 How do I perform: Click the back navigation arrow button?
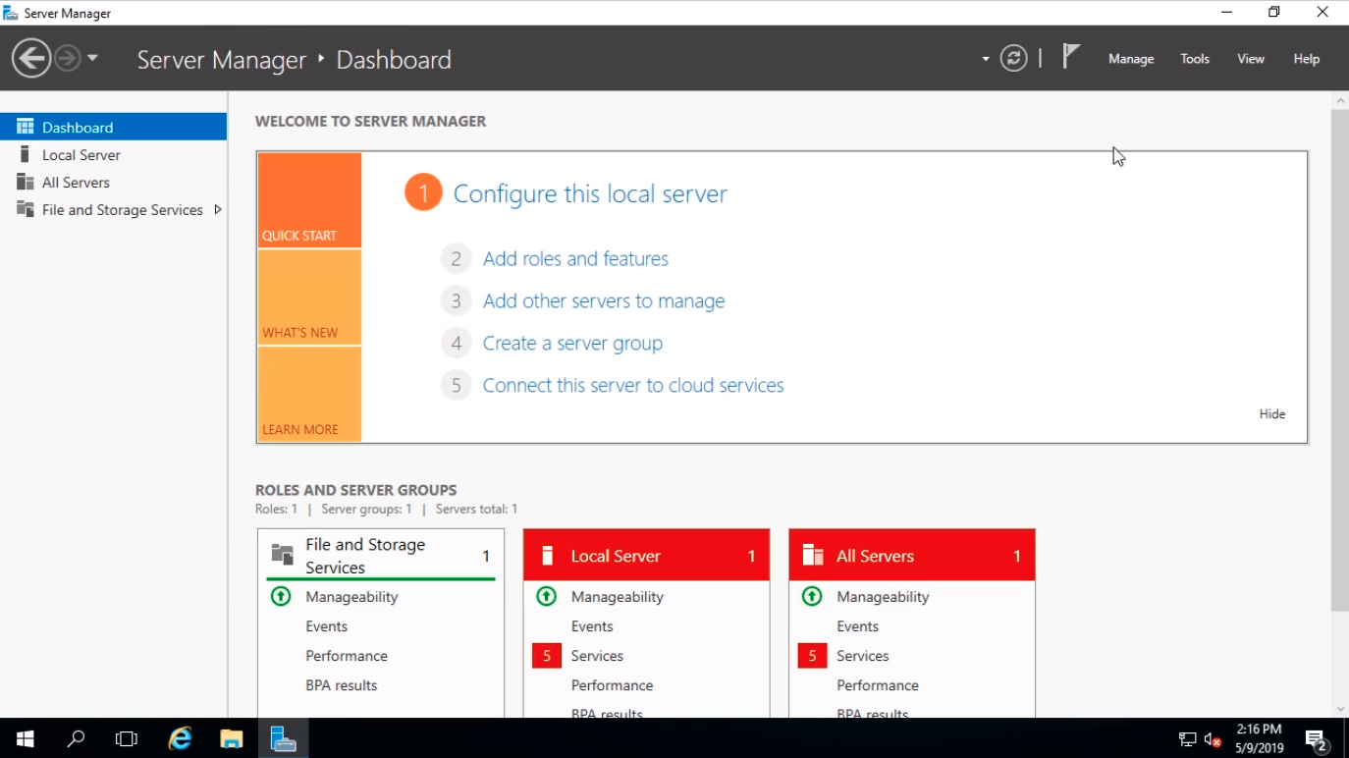(x=31, y=58)
